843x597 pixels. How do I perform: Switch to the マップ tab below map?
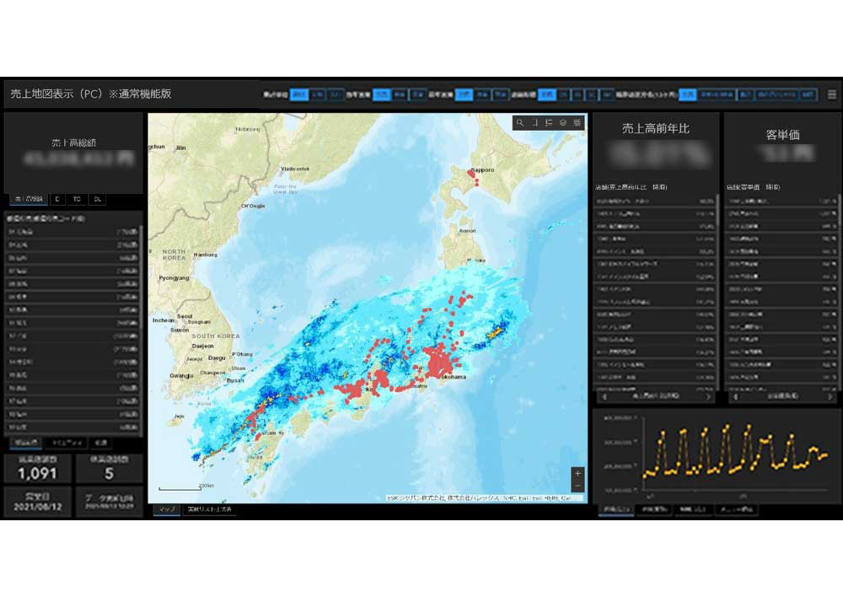click(166, 510)
